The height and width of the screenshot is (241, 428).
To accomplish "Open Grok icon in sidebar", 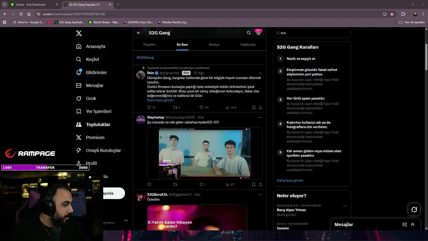I will [x=79, y=98].
